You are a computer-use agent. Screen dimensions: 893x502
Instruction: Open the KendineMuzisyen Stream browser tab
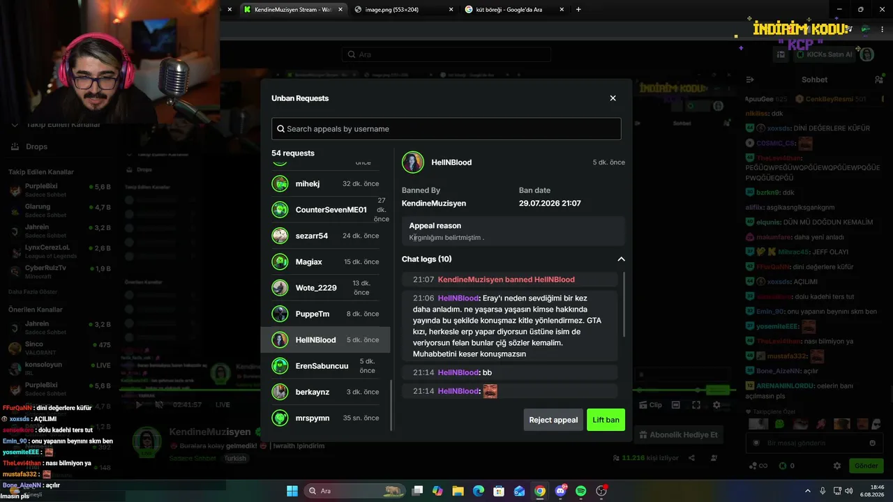click(x=293, y=9)
